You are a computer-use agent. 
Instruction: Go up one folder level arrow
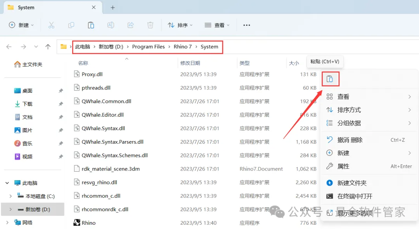pos(48,47)
